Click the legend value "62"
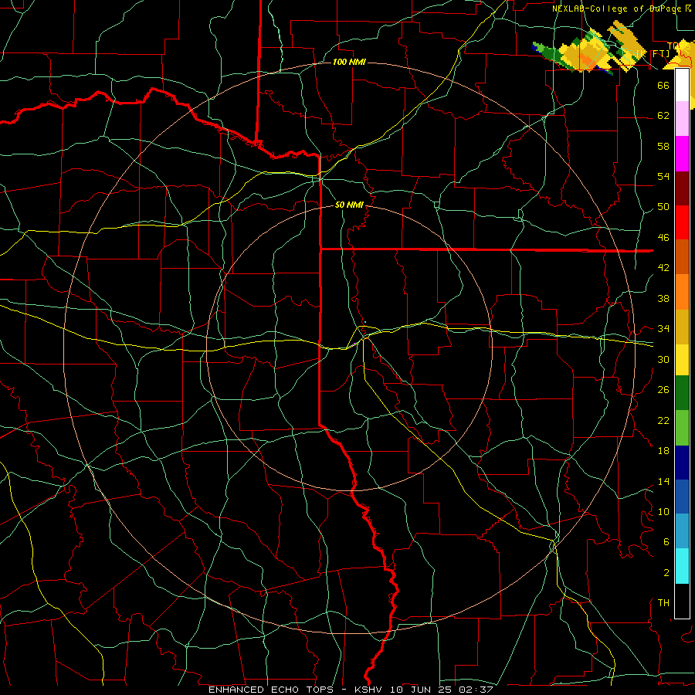This screenshot has height=695, width=695. (663, 115)
